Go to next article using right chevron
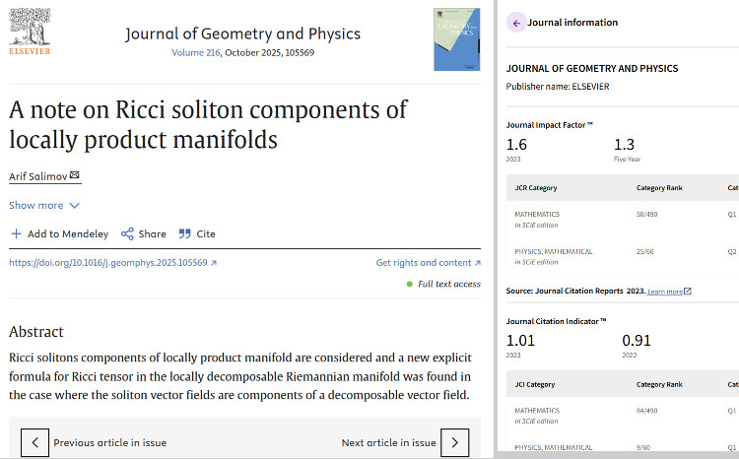This screenshot has width=739, height=459. [454, 442]
